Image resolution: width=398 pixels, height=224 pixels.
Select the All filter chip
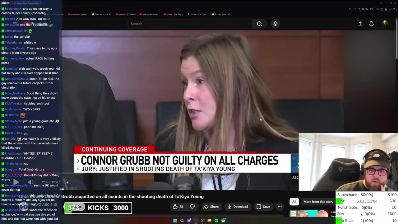click(x=294, y=202)
